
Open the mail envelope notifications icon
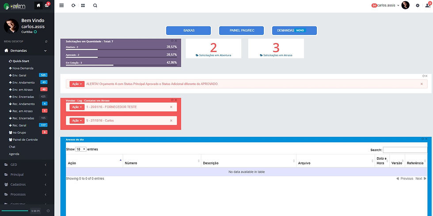click(47, 5)
